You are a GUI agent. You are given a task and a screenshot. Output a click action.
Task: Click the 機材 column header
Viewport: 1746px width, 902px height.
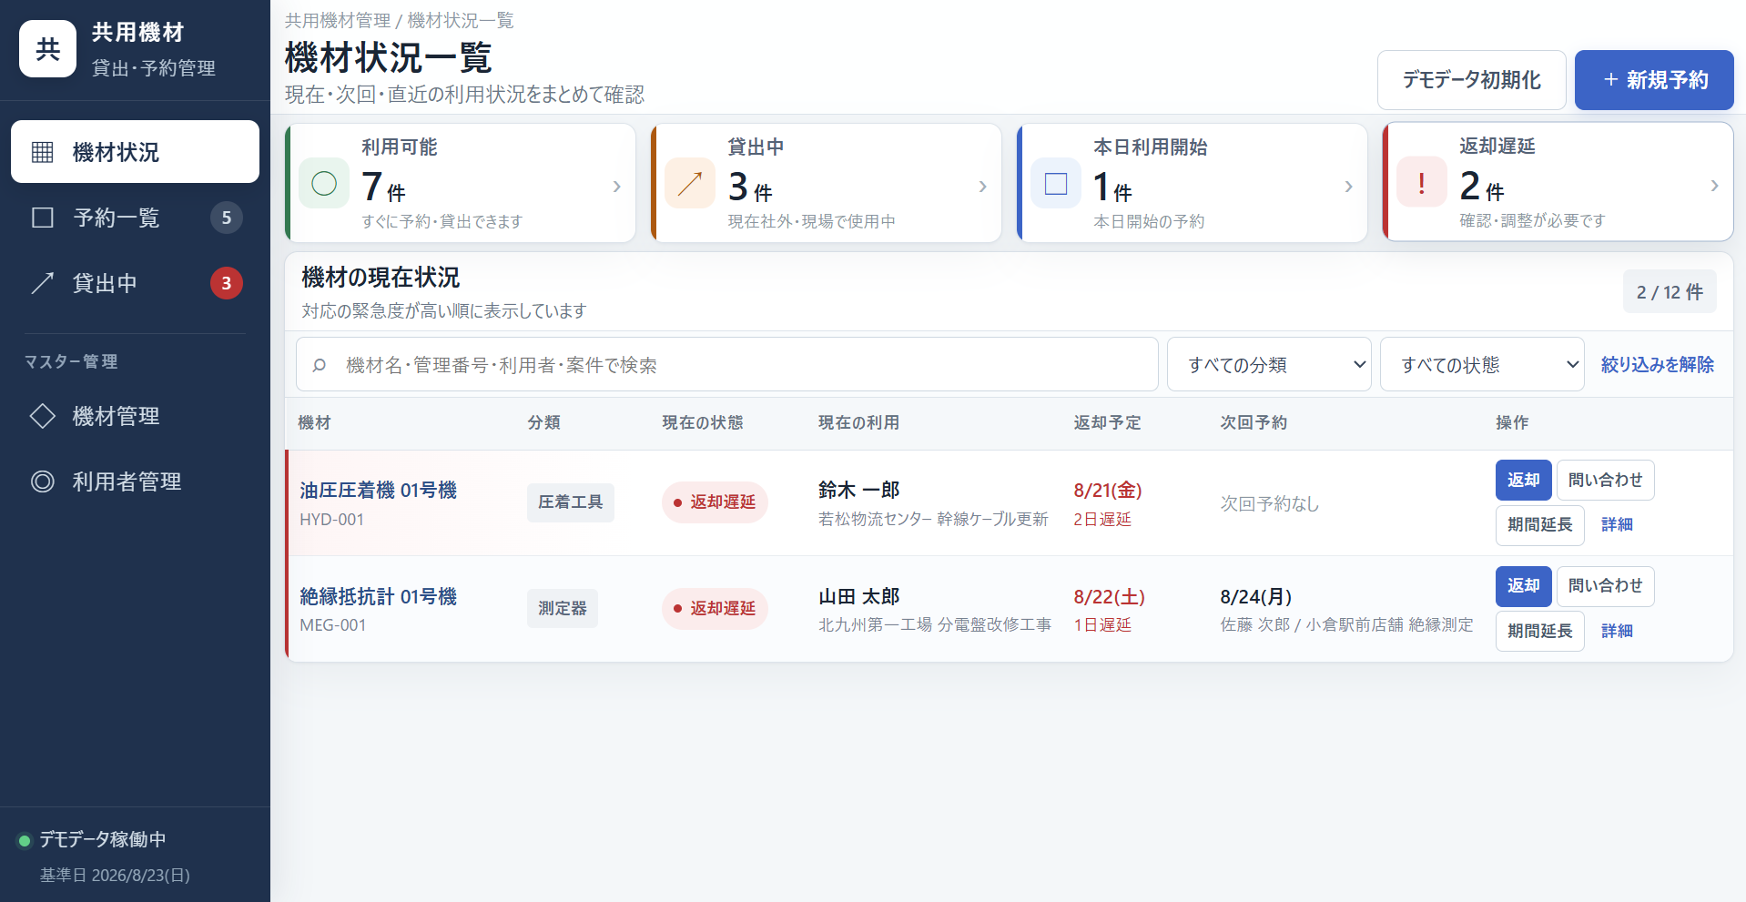pyautogui.click(x=314, y=422)
